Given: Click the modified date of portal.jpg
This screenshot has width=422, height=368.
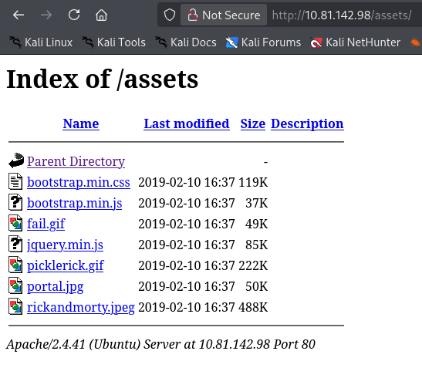Looking at the screenshot, I should coord(187,286).
